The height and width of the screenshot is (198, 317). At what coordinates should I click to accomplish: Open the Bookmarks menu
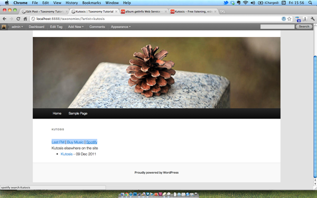91,3
